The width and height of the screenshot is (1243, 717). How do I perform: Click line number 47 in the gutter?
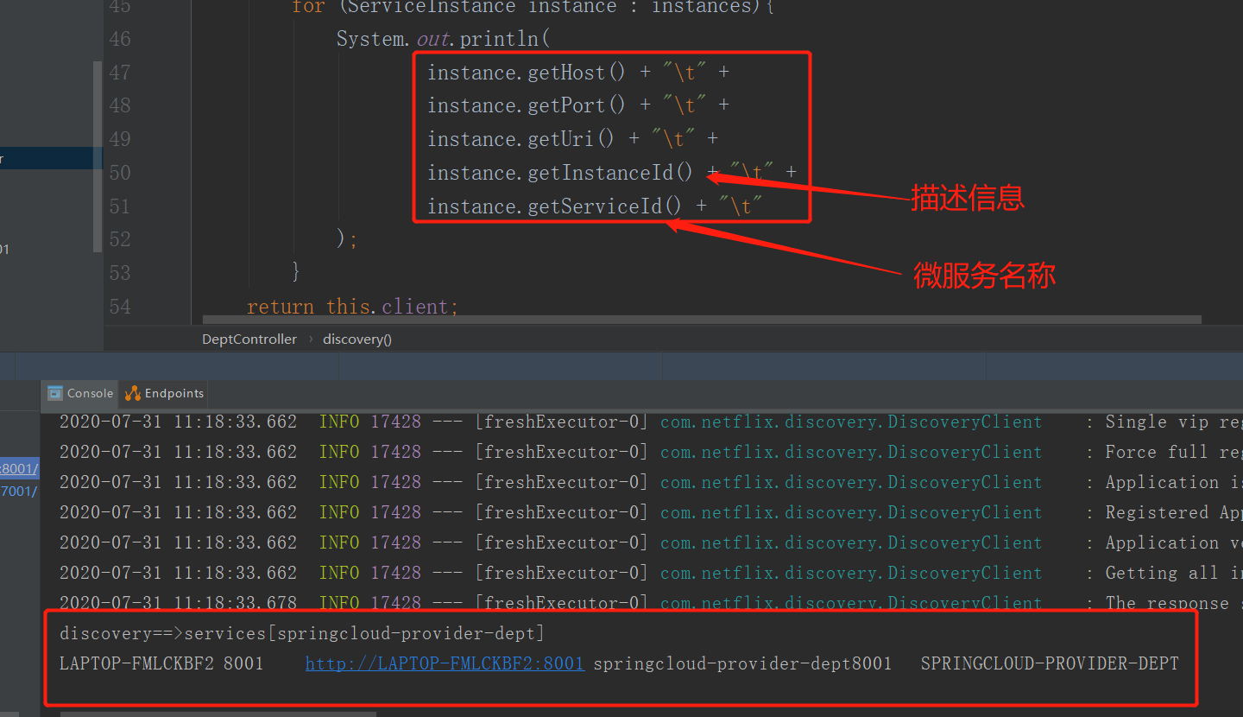[120, 73]
